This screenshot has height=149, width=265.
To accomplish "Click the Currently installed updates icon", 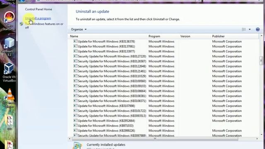I will [77, 145].
